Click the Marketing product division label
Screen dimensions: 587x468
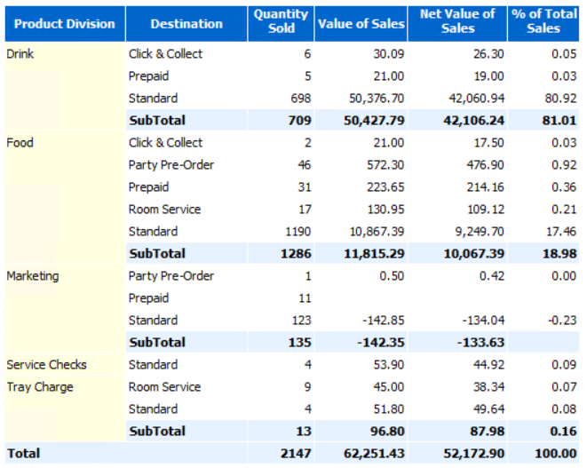33,276
